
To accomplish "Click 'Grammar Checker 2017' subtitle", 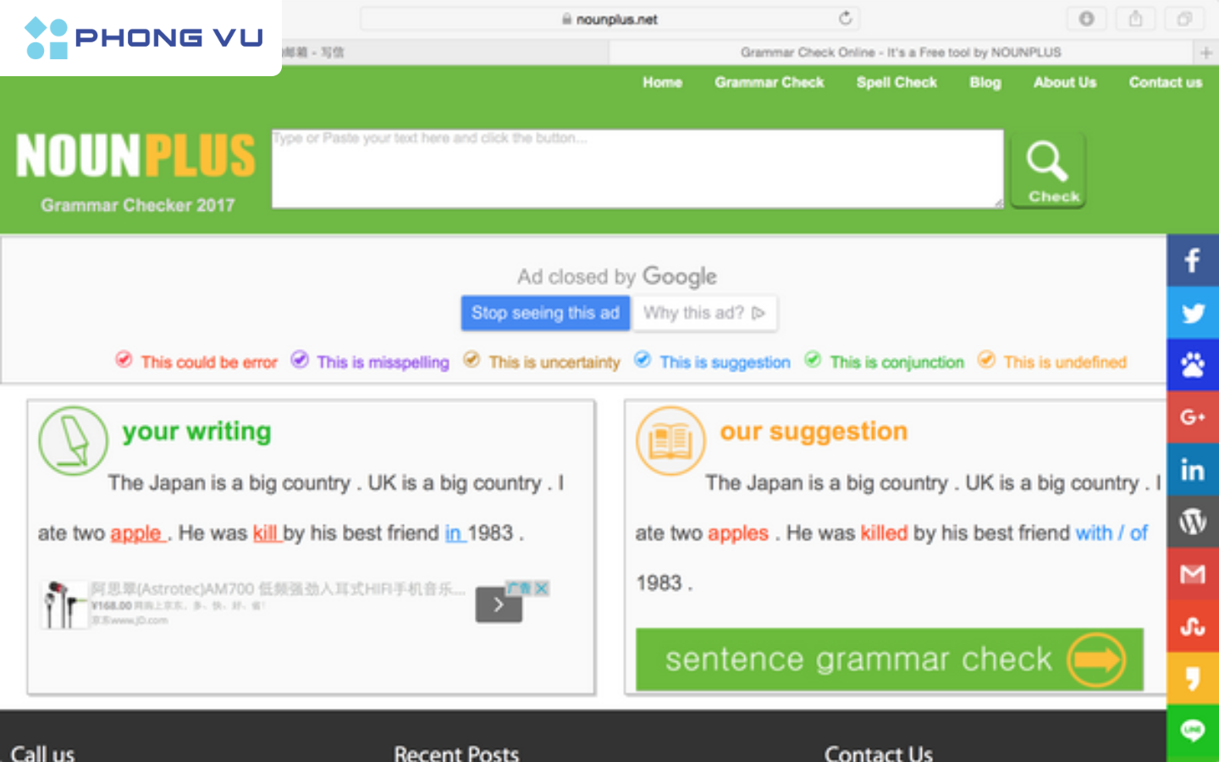I will [138, 205].
